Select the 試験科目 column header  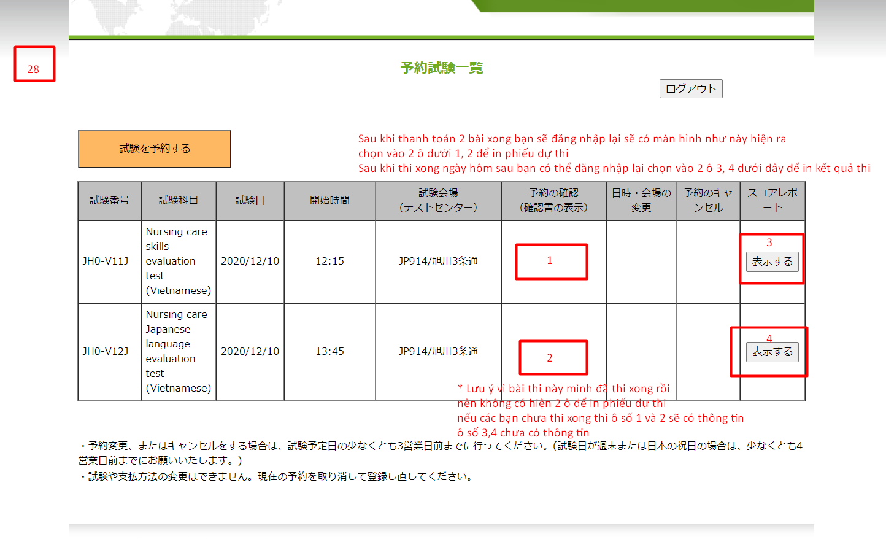pyautogui.click(x=178, y=201)
